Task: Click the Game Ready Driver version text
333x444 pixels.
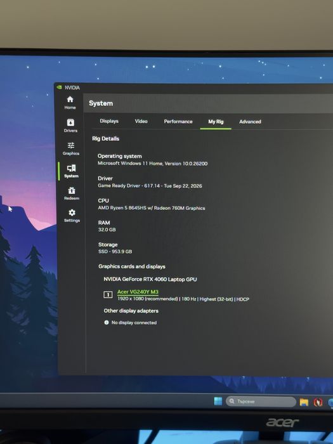Action: pyautogui.click(x=150, y=186)
